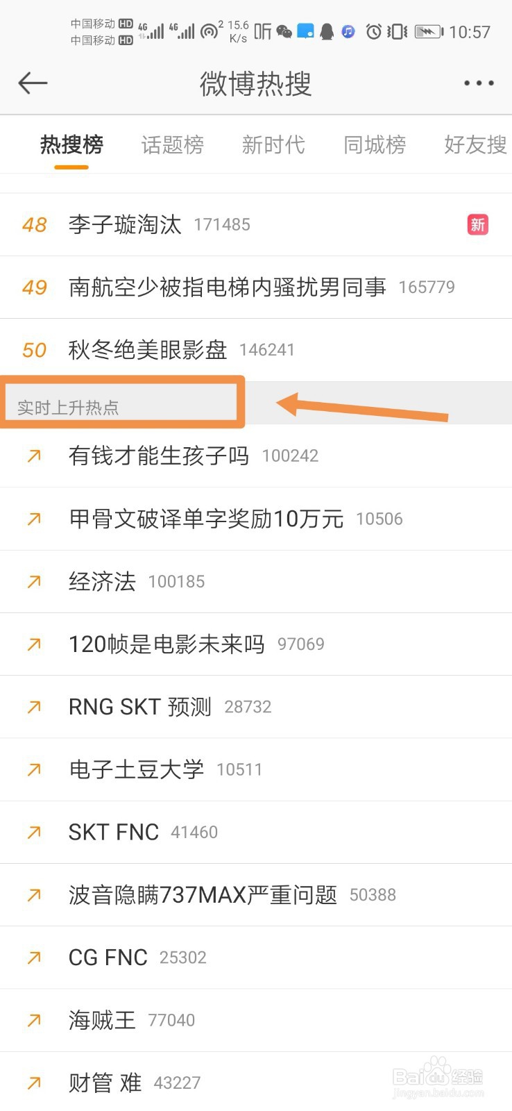Tap rising arrow icon beside 海贼王

(34, 1020)
